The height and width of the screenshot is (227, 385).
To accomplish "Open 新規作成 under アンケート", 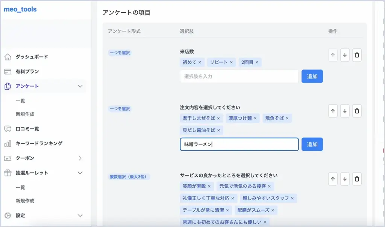I will tap(25, 114).
